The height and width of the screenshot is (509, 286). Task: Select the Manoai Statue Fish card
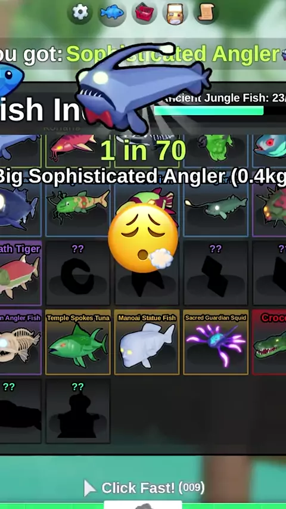pos(147,343)
